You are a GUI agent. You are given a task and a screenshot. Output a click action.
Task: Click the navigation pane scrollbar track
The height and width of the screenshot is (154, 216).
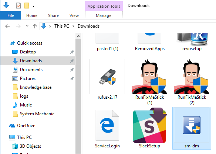pyautogui.click(x=78, y=96)
